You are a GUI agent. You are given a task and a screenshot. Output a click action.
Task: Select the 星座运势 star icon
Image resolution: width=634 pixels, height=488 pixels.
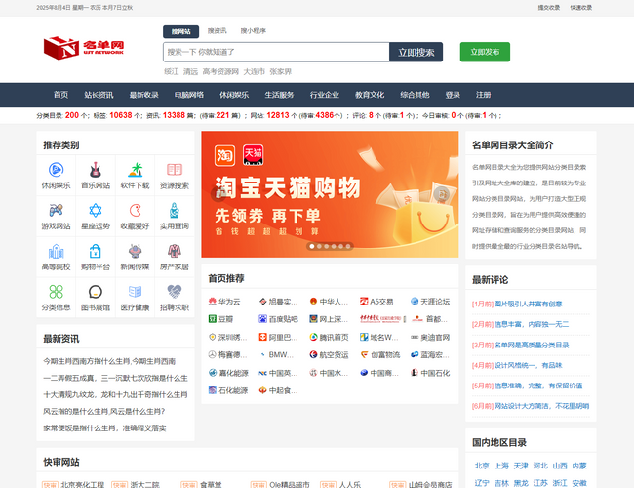96,210
